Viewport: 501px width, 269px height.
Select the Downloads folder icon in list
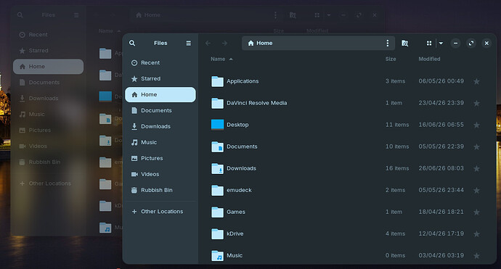point(217,168)
